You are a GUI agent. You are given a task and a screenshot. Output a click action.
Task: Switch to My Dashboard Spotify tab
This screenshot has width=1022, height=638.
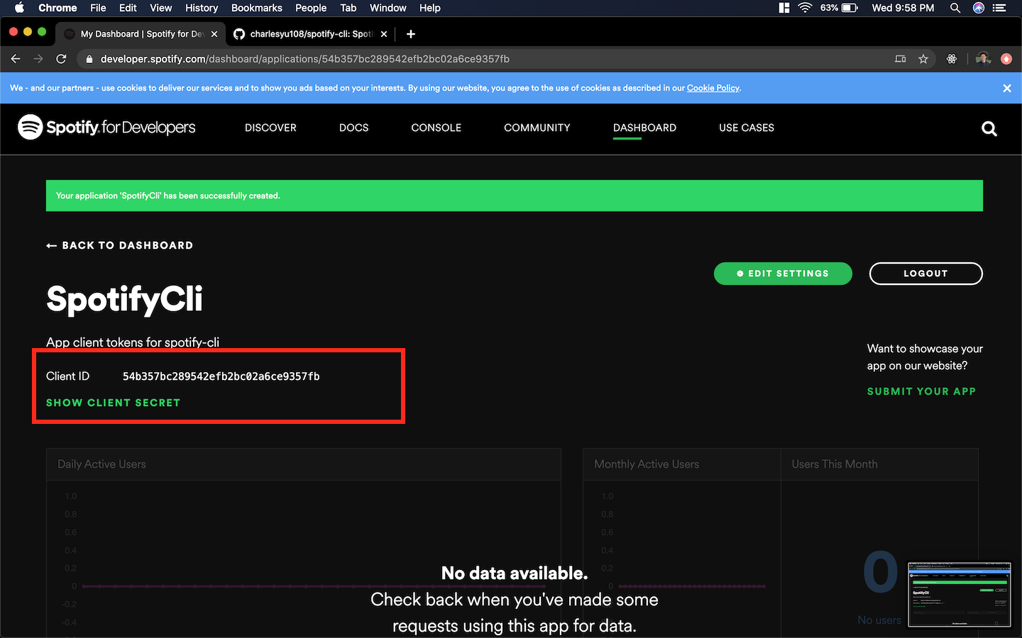coord(142,34)
